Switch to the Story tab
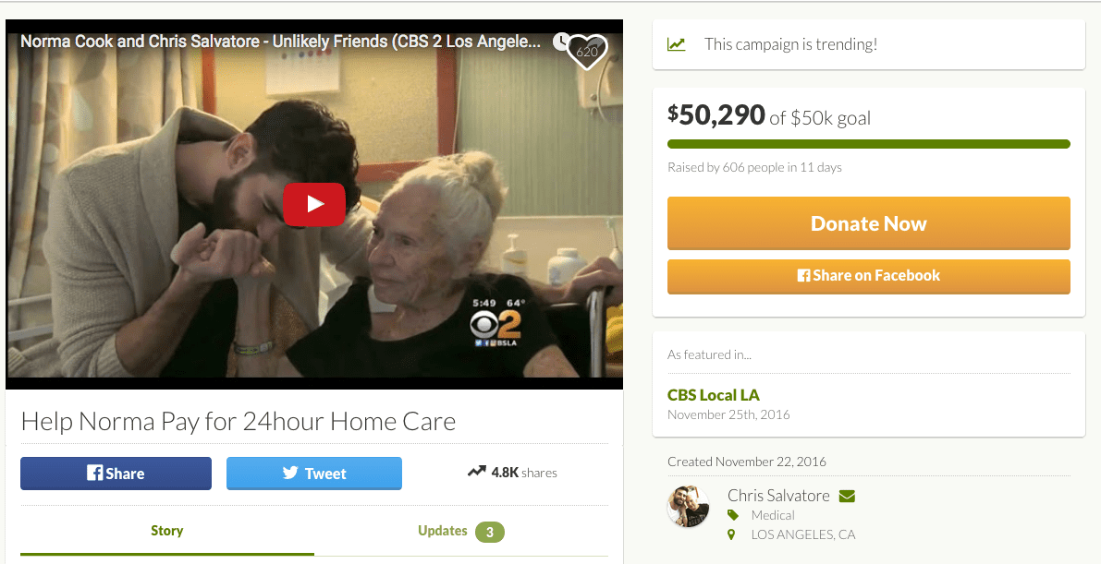Viewport: 1101px width, 564px height. click(x=167, y=531)
